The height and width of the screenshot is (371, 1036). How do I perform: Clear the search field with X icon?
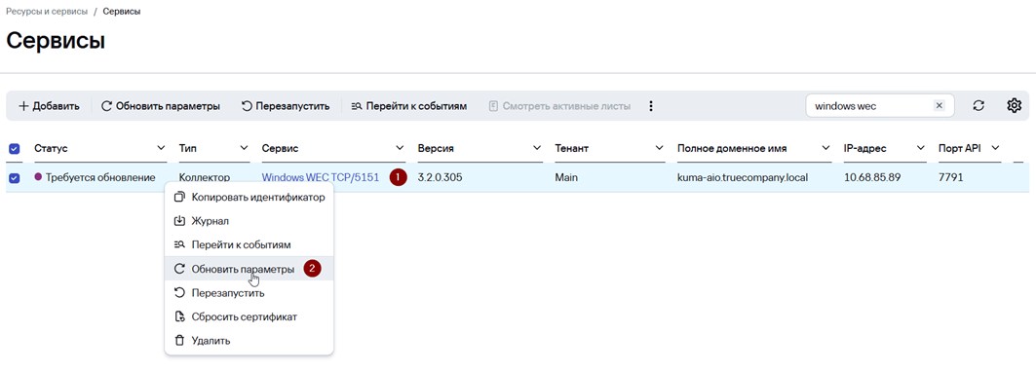tap(939, 105)
